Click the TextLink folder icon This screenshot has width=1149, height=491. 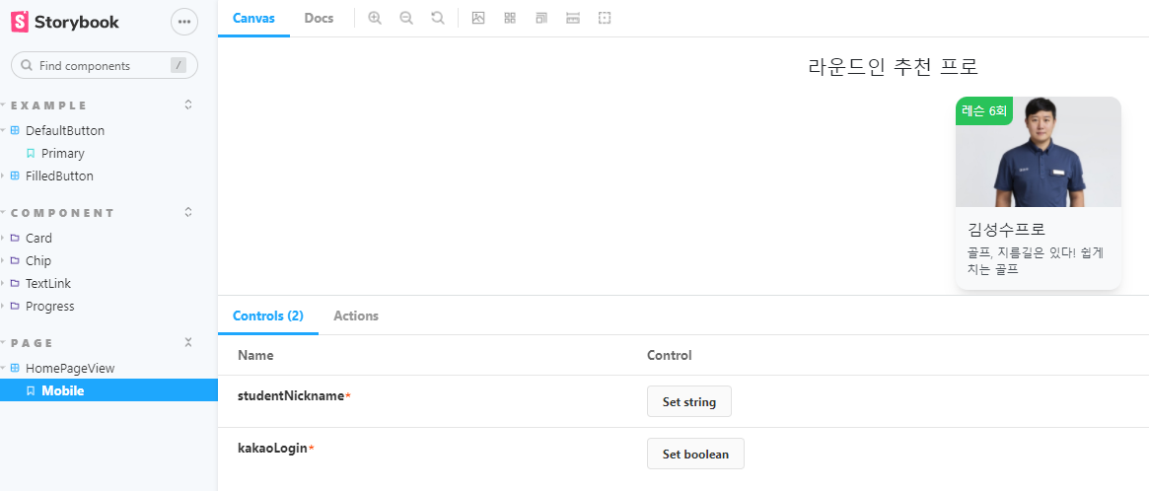click(15, 284)
